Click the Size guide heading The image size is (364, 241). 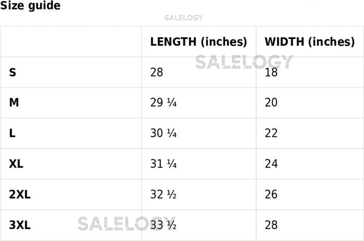[x=30, y=6]
